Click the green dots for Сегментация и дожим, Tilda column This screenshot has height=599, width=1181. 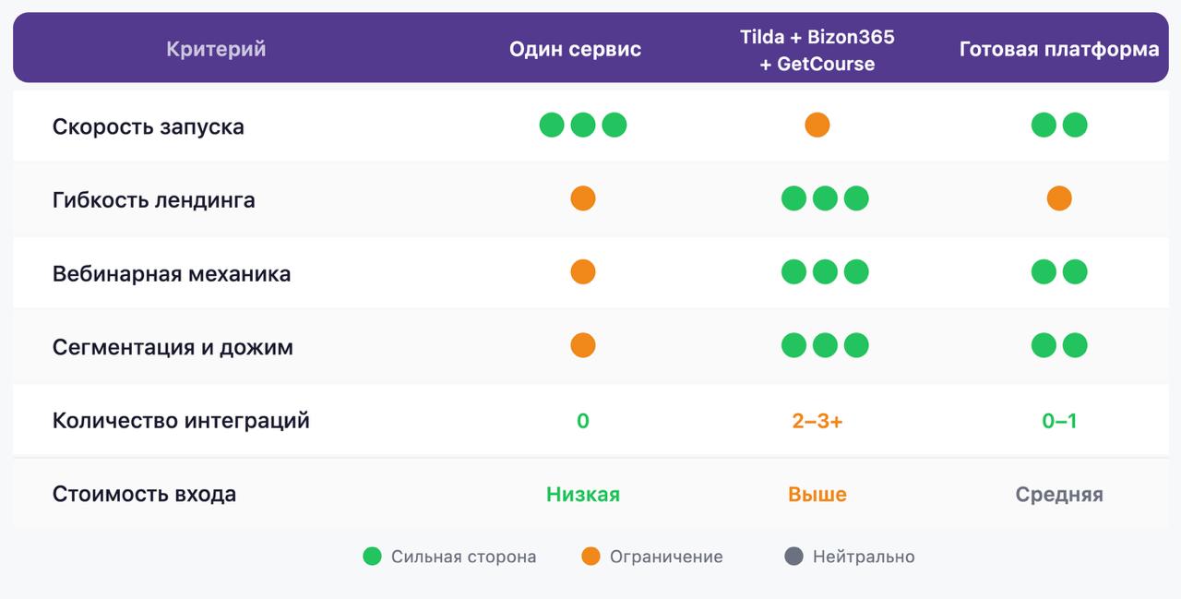pos(825,345)
